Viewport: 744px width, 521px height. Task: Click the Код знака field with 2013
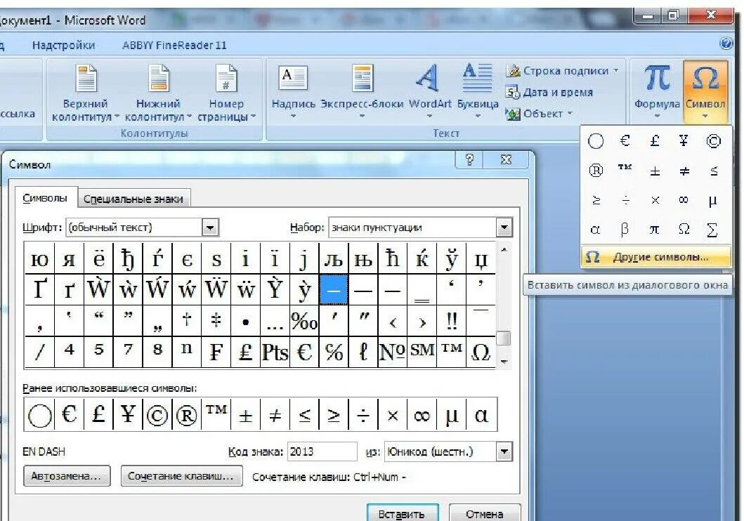(322, 451)
